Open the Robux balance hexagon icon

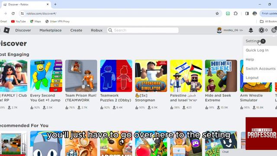261,30
